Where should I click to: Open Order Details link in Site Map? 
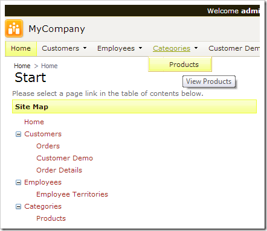point(59,170)
